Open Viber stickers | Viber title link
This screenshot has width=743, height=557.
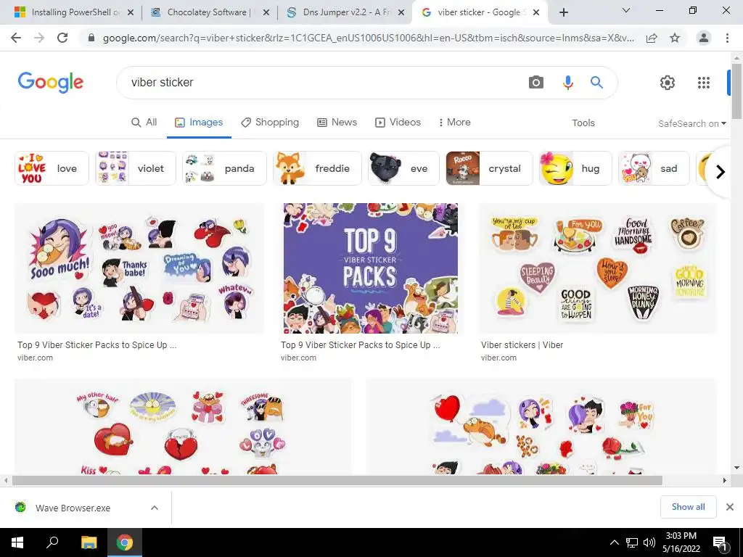coord(522,344)
